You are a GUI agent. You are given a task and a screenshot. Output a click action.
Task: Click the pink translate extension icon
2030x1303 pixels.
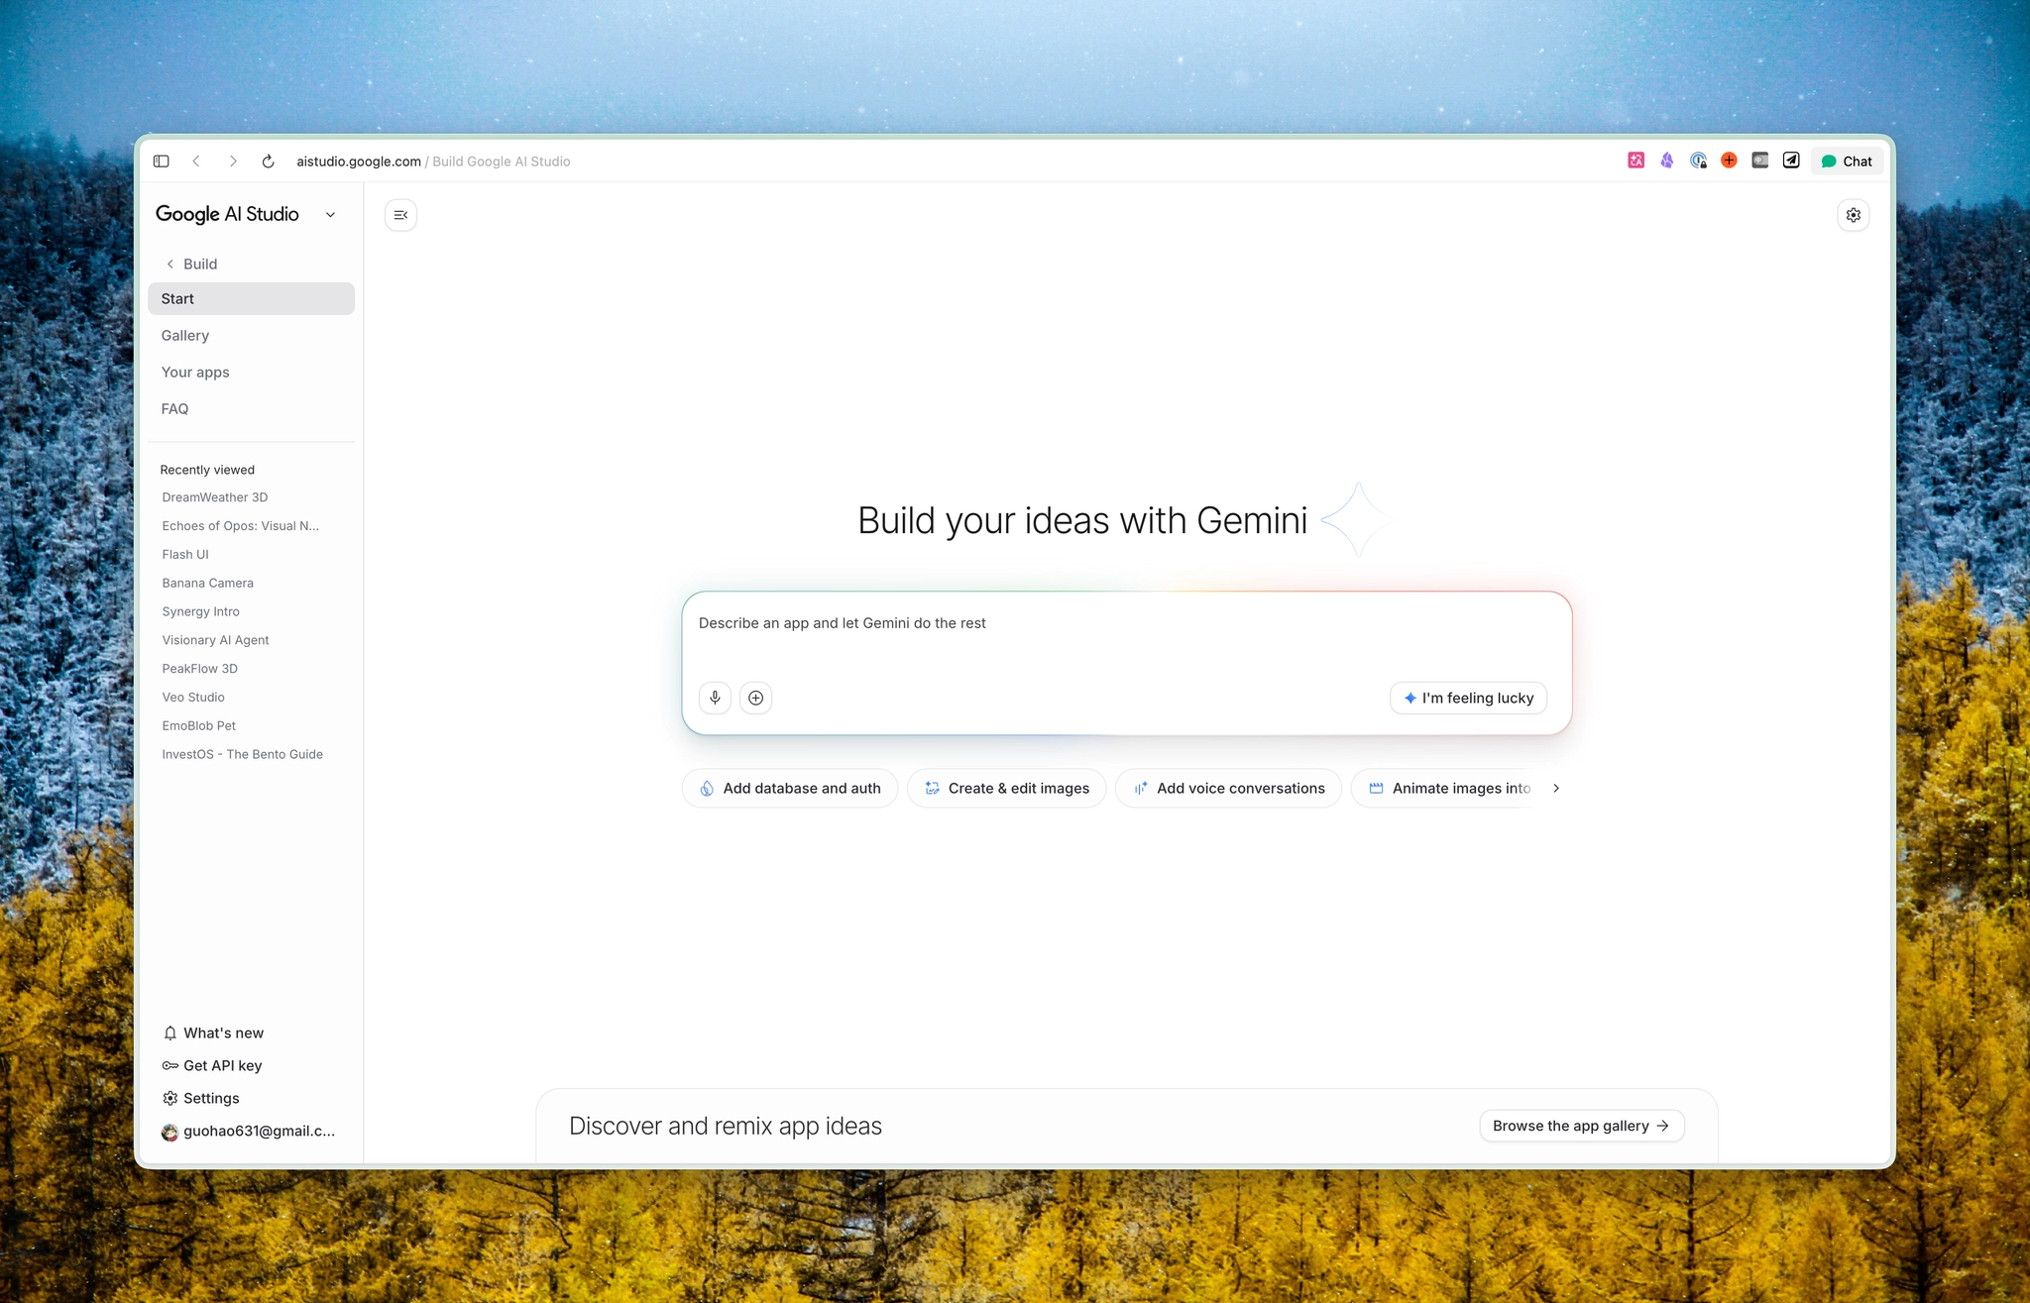[1635, 161]
